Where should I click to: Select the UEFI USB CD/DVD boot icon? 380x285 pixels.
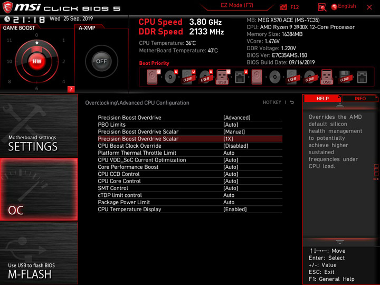206,77
